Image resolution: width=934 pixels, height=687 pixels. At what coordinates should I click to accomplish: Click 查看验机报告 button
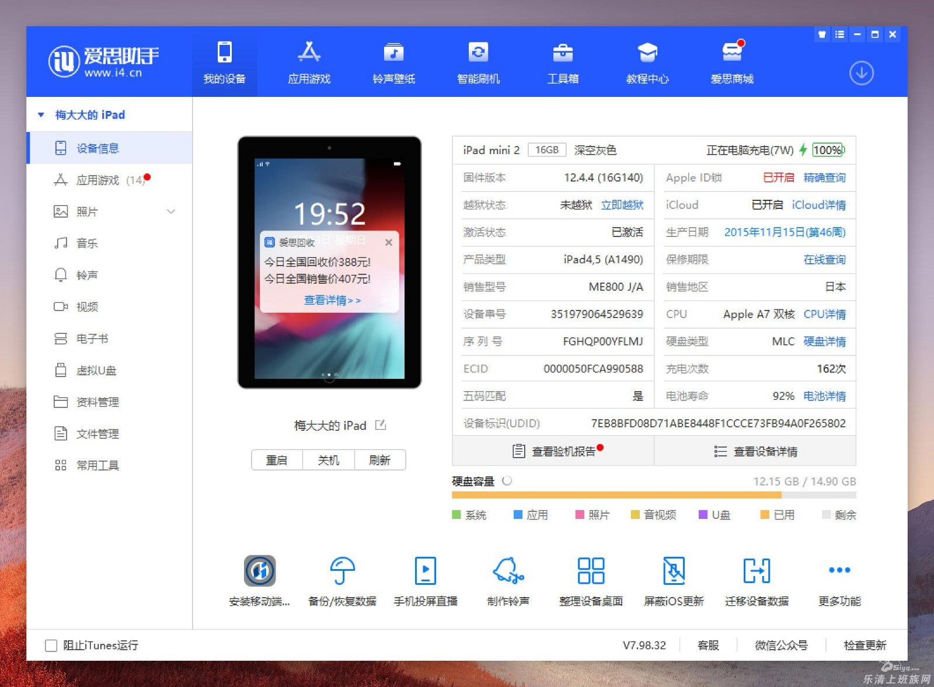(553, 451)
